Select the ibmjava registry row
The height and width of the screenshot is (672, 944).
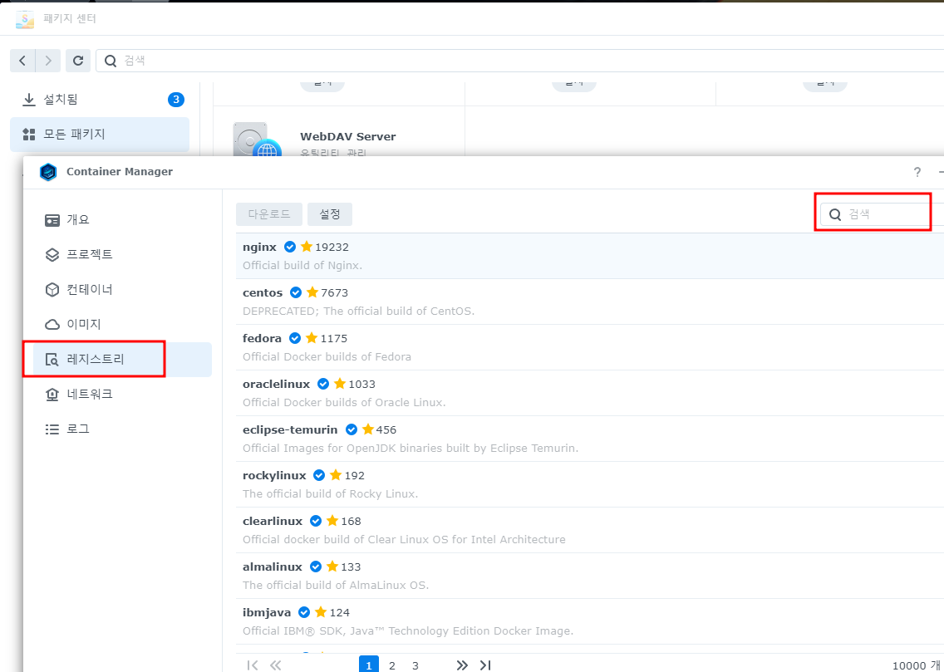click(590, 621)
